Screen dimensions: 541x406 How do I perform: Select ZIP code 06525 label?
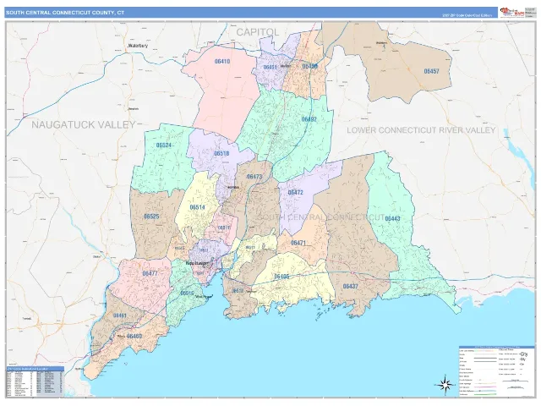tap(151, 217)
